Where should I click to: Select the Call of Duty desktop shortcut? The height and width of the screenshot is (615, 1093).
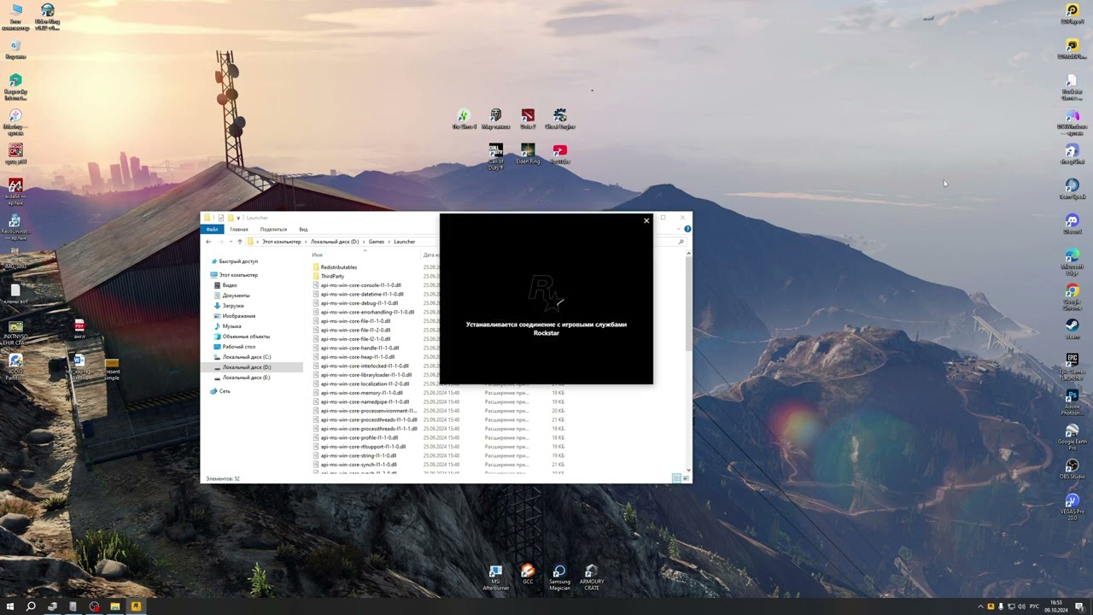click(495, 152)
